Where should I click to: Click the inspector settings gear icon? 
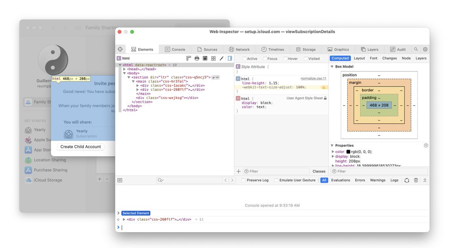425,49
